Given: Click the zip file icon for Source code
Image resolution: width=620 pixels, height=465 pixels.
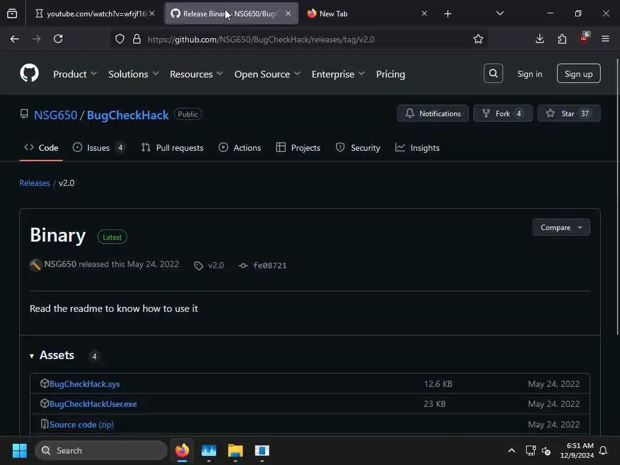Looking at the screenshot, I should 44,424.
